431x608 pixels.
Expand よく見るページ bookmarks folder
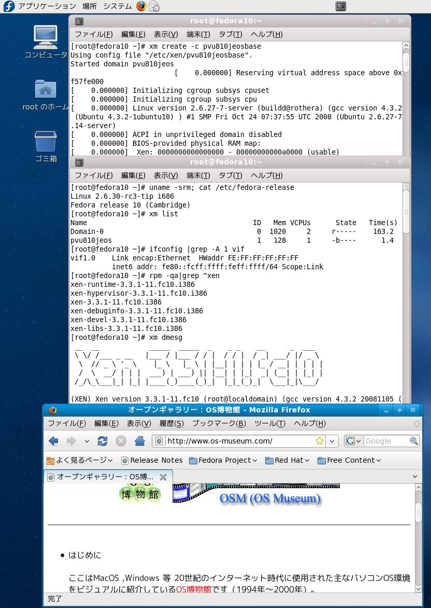click(x=79, y=460)
